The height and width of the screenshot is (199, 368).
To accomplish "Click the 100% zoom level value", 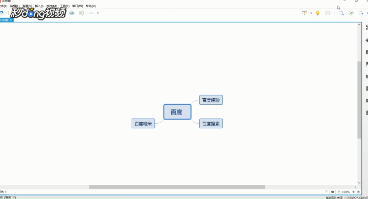I will 346,192.
